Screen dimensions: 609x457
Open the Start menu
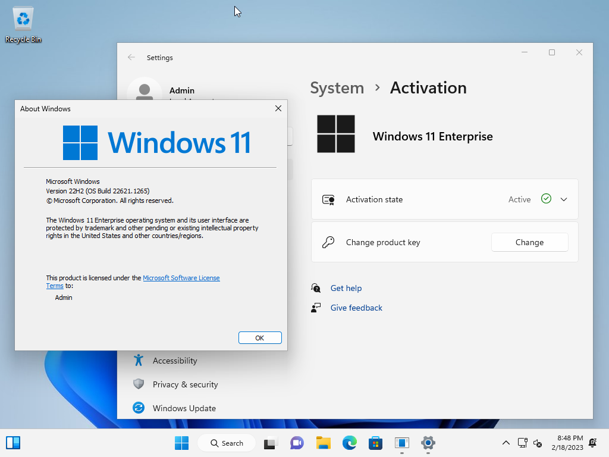click(181, 443)
